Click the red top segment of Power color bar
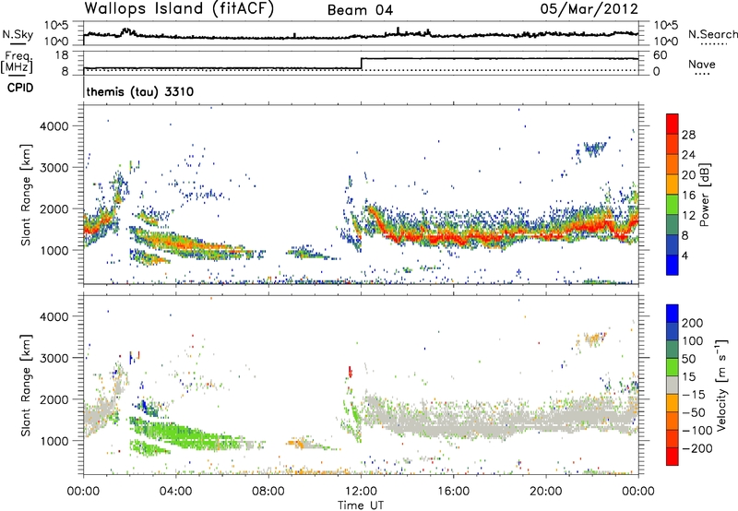 coord(673,124)
